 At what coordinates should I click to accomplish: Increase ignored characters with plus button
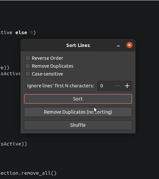click(x=127, y=86)
